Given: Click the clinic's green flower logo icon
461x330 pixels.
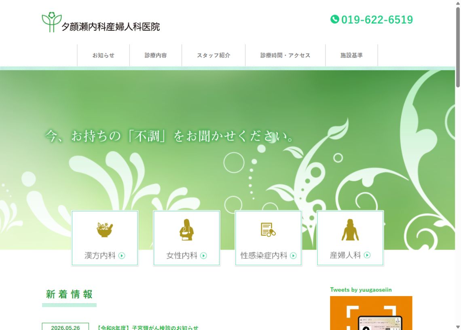Looking at the screenshot, I should (51, 22).
